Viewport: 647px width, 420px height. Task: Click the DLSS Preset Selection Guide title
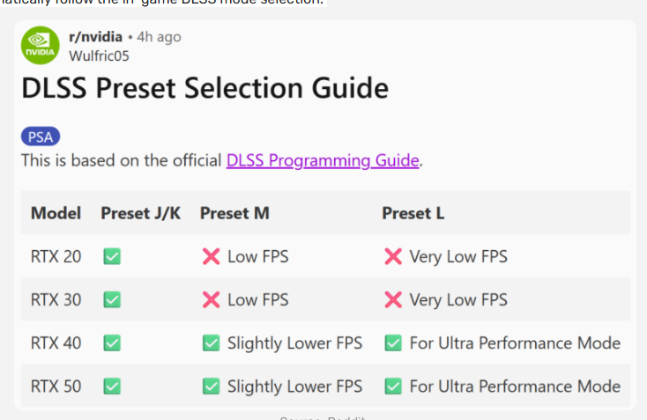click(x=205, y=88)
